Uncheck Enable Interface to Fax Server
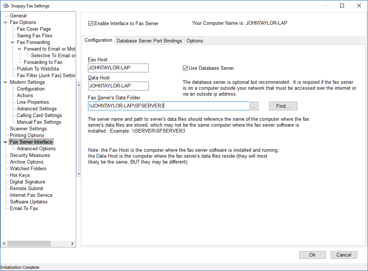Viewport: 368px width, 271px height. coord(91,23)
